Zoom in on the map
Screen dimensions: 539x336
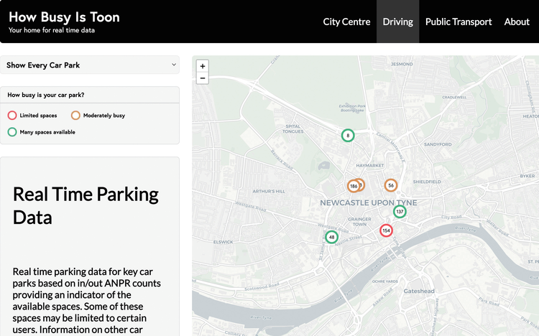[x=203, y=66]
